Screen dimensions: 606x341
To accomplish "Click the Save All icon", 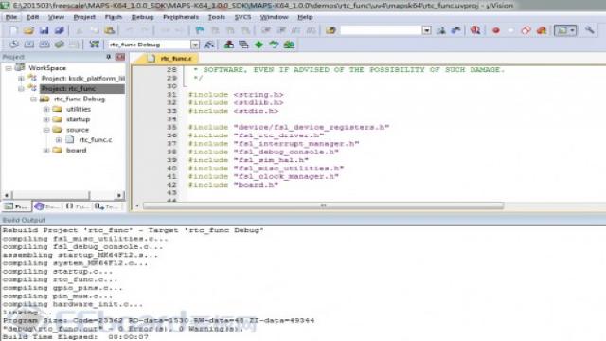I will (x=59, y=30).
